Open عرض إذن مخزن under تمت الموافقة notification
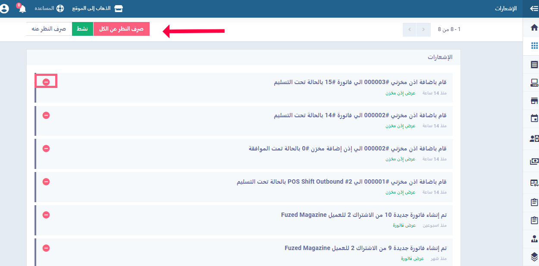Viewport: 539px width, 266px height. click(401, 159)
